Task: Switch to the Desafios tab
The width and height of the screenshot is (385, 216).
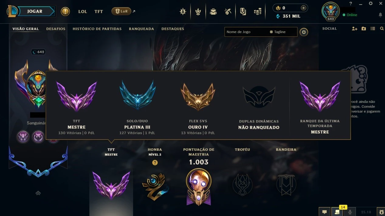Action: 56,29
